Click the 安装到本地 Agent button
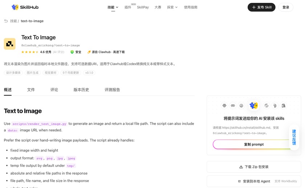This screenshot has height=188, width=305. pos(254,181)
